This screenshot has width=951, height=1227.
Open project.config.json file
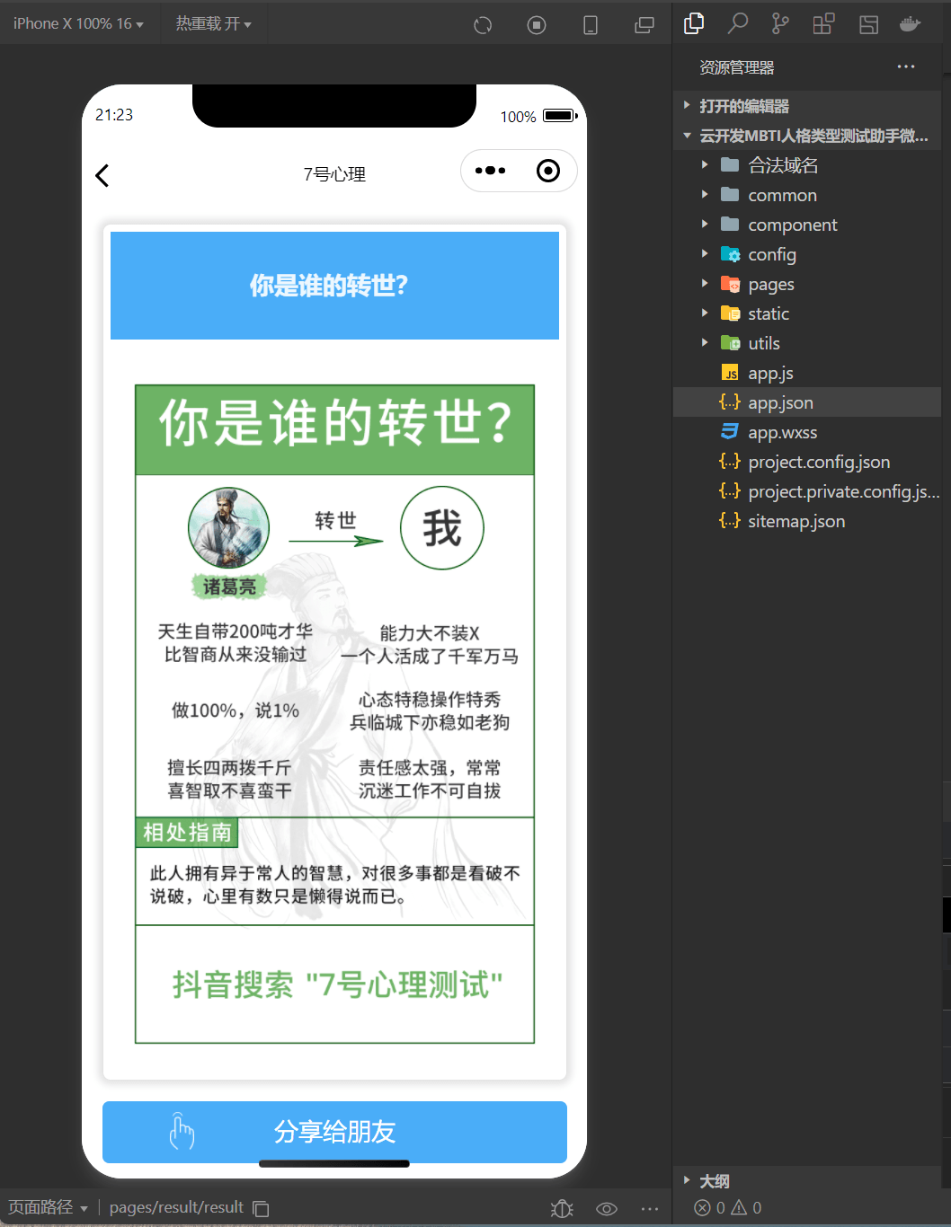coord(807,462)
